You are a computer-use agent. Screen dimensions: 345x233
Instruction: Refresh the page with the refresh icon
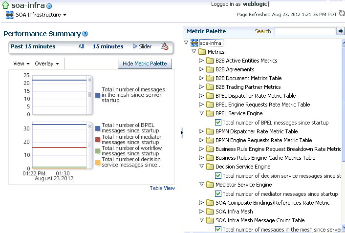pos(342,14)
